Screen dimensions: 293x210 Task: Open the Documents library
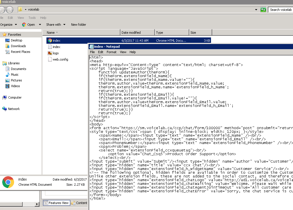point(19,69)
